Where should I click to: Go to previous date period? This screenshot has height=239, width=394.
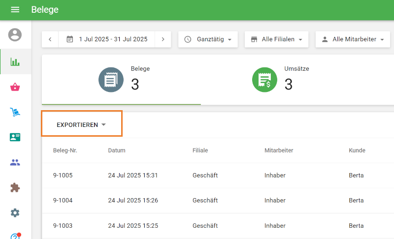(50, 39)
